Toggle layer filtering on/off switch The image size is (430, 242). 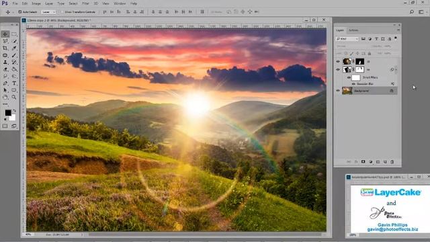pos(396,38)
